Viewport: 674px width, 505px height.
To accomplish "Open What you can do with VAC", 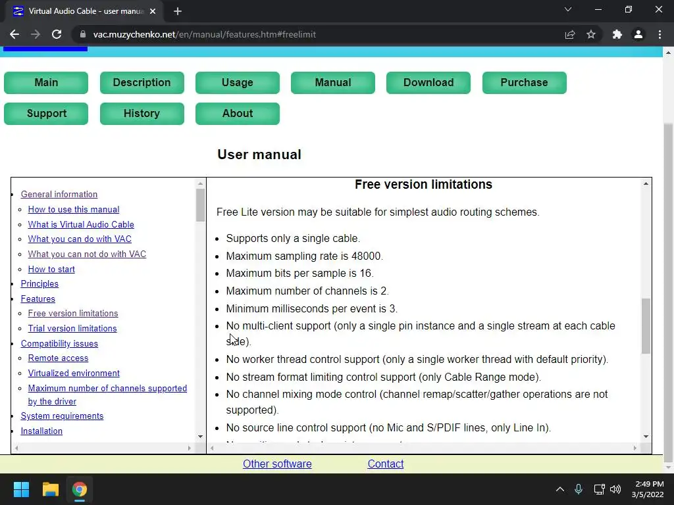I will (80, 239).
